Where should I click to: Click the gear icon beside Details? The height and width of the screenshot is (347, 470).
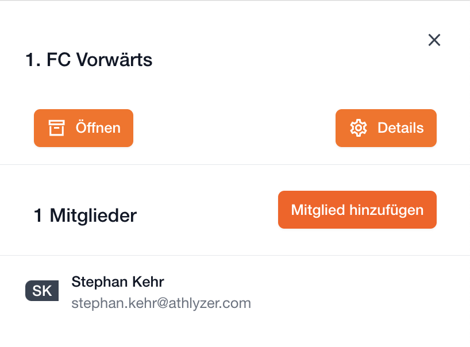pos(359,128)
